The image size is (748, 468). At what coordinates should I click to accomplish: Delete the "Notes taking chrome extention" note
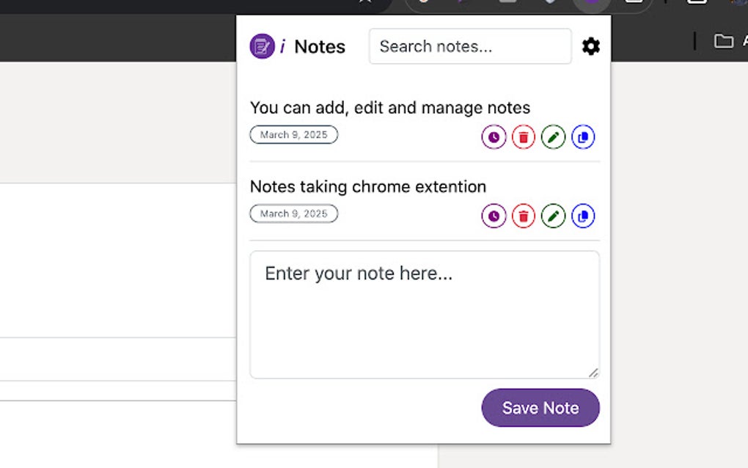click(523, 216)
